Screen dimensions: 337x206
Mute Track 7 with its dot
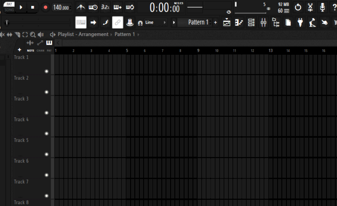coord(46,196)
